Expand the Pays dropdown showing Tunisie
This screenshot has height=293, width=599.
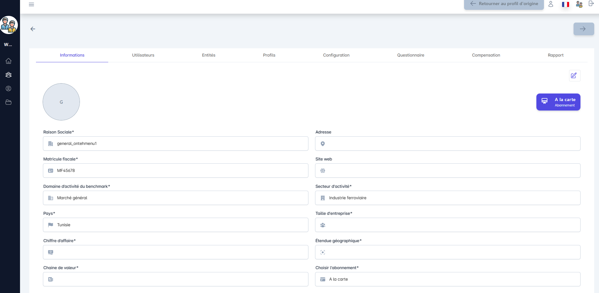[175, 225]
